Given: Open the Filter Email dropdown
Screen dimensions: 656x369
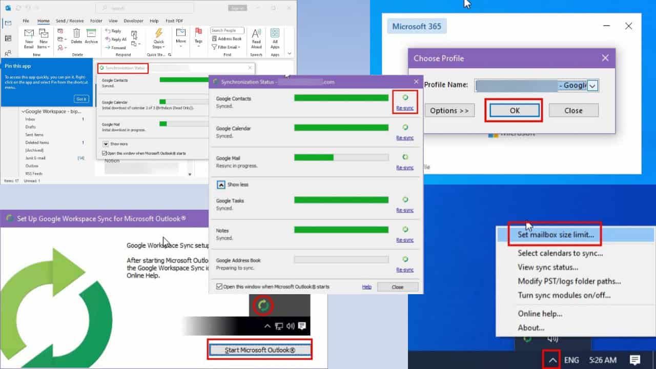Looking at the screenshot, I should tap(227, 47).
